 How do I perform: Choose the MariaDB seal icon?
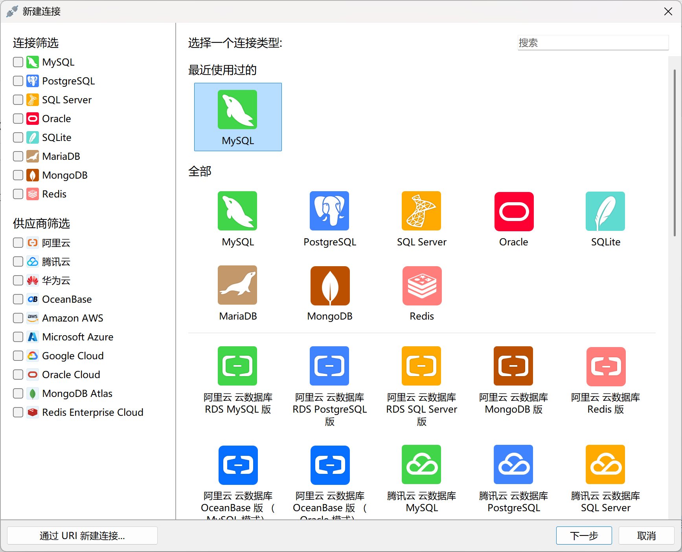[237, 285]
